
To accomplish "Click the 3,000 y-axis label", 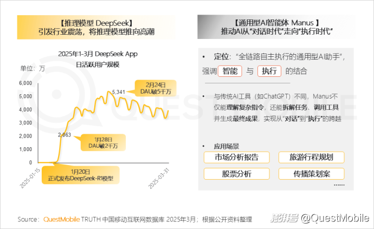I will coord(25,123).
